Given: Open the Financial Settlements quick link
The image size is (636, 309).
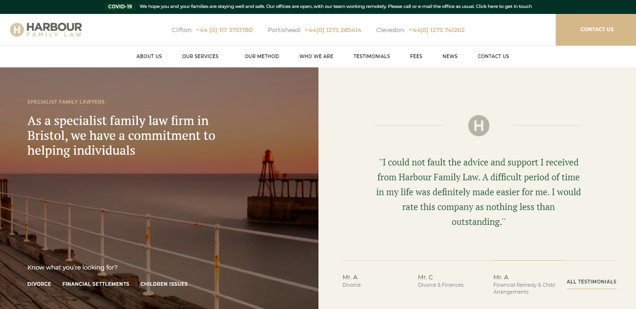Looking at the screenshot, I should click(x=96, y=284).
